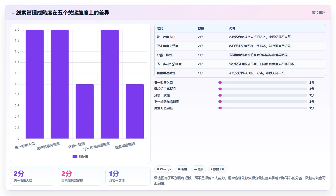Click y-axis value 1.0

click(x=17, y=84)
